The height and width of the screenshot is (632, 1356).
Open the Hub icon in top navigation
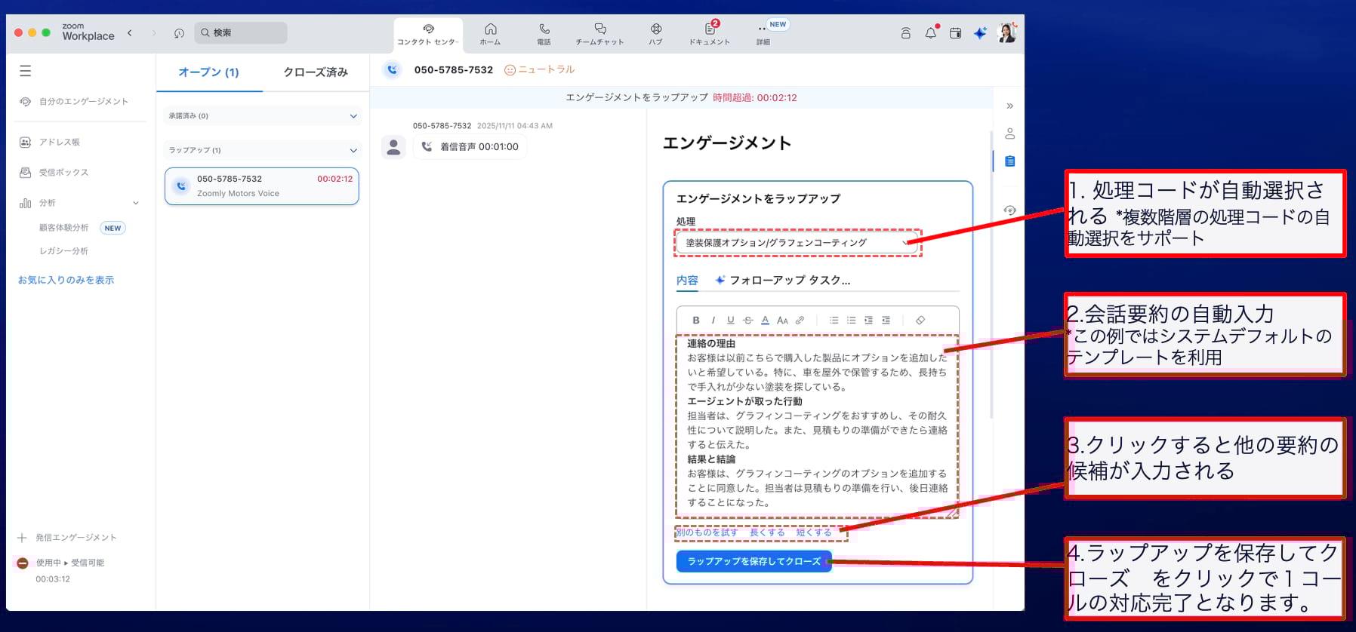point(655,33)
